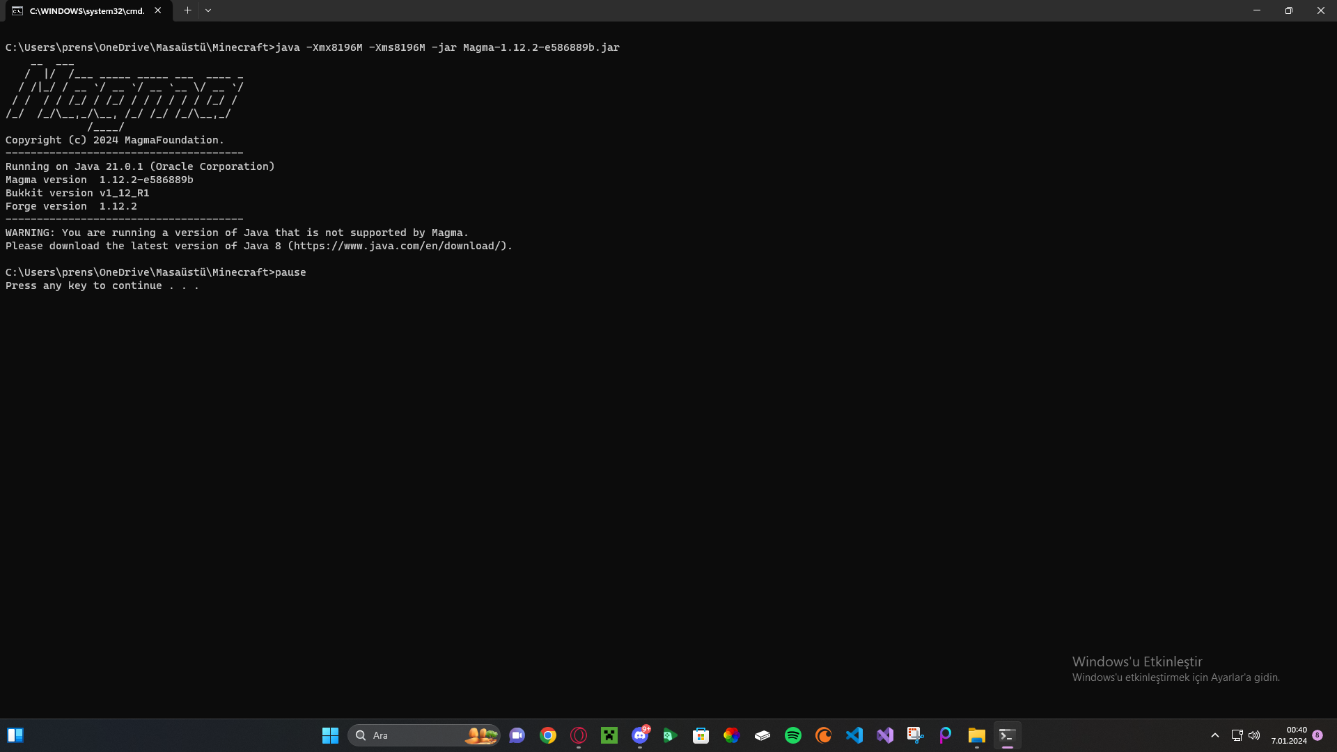Open Discord from the taskbar
The height and width of the screenshot is (752, 1337).
click(640, 735)
